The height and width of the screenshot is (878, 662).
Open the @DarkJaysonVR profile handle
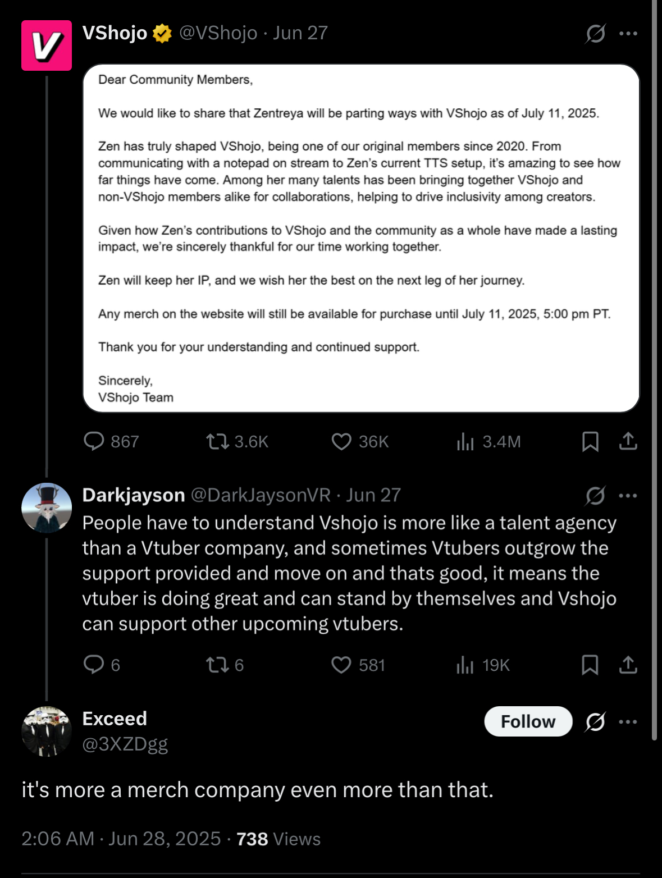261,495
